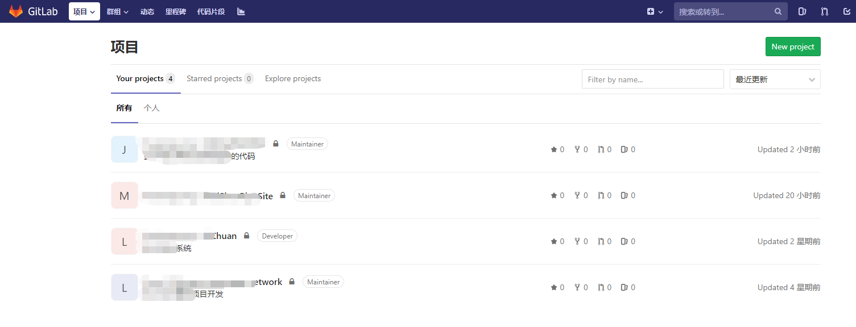Click the Developer badge on the Chuan project
Image resolution: width=856 pixels, height=327 pixels.
(277, 236)
